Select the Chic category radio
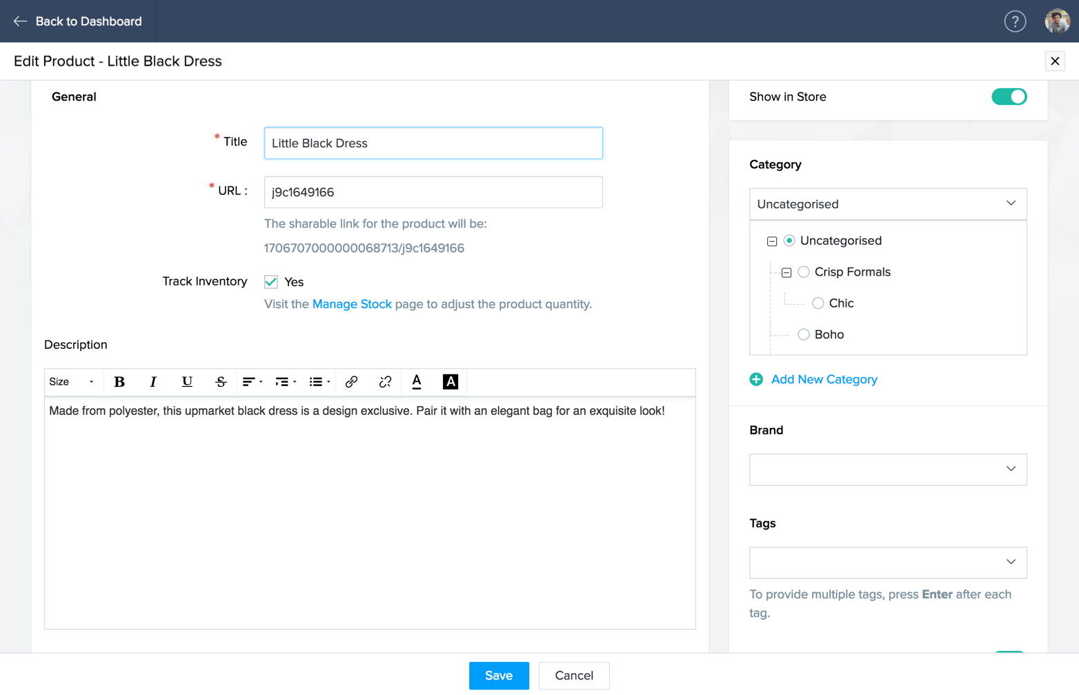 (x=818, y=303)
